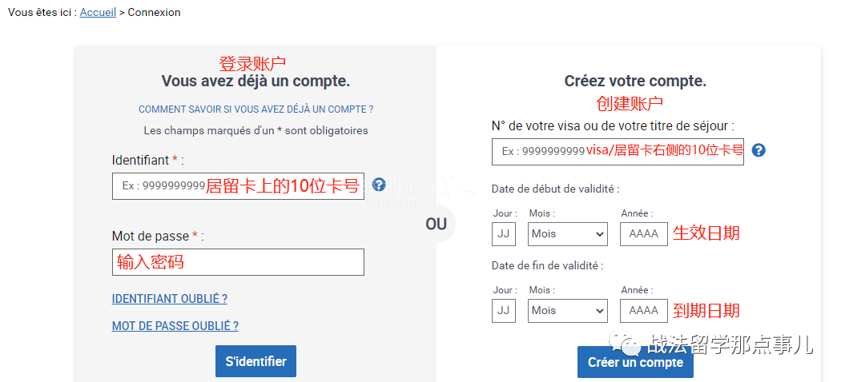This screenshot has width=841, height=382.
Task: Click the Créer un compte button
Action: 635,362
